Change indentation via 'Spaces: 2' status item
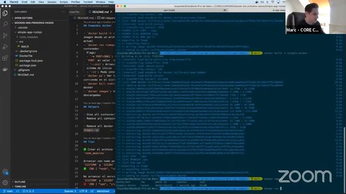 [70, 191]
